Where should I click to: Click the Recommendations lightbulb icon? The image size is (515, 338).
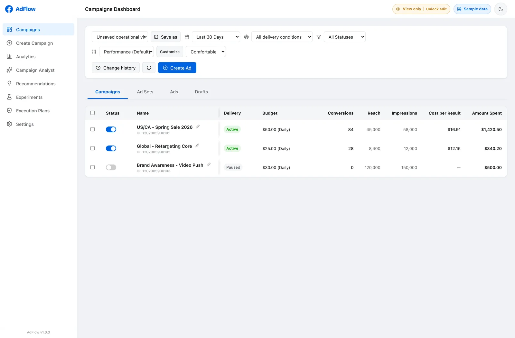pos(9,83)
